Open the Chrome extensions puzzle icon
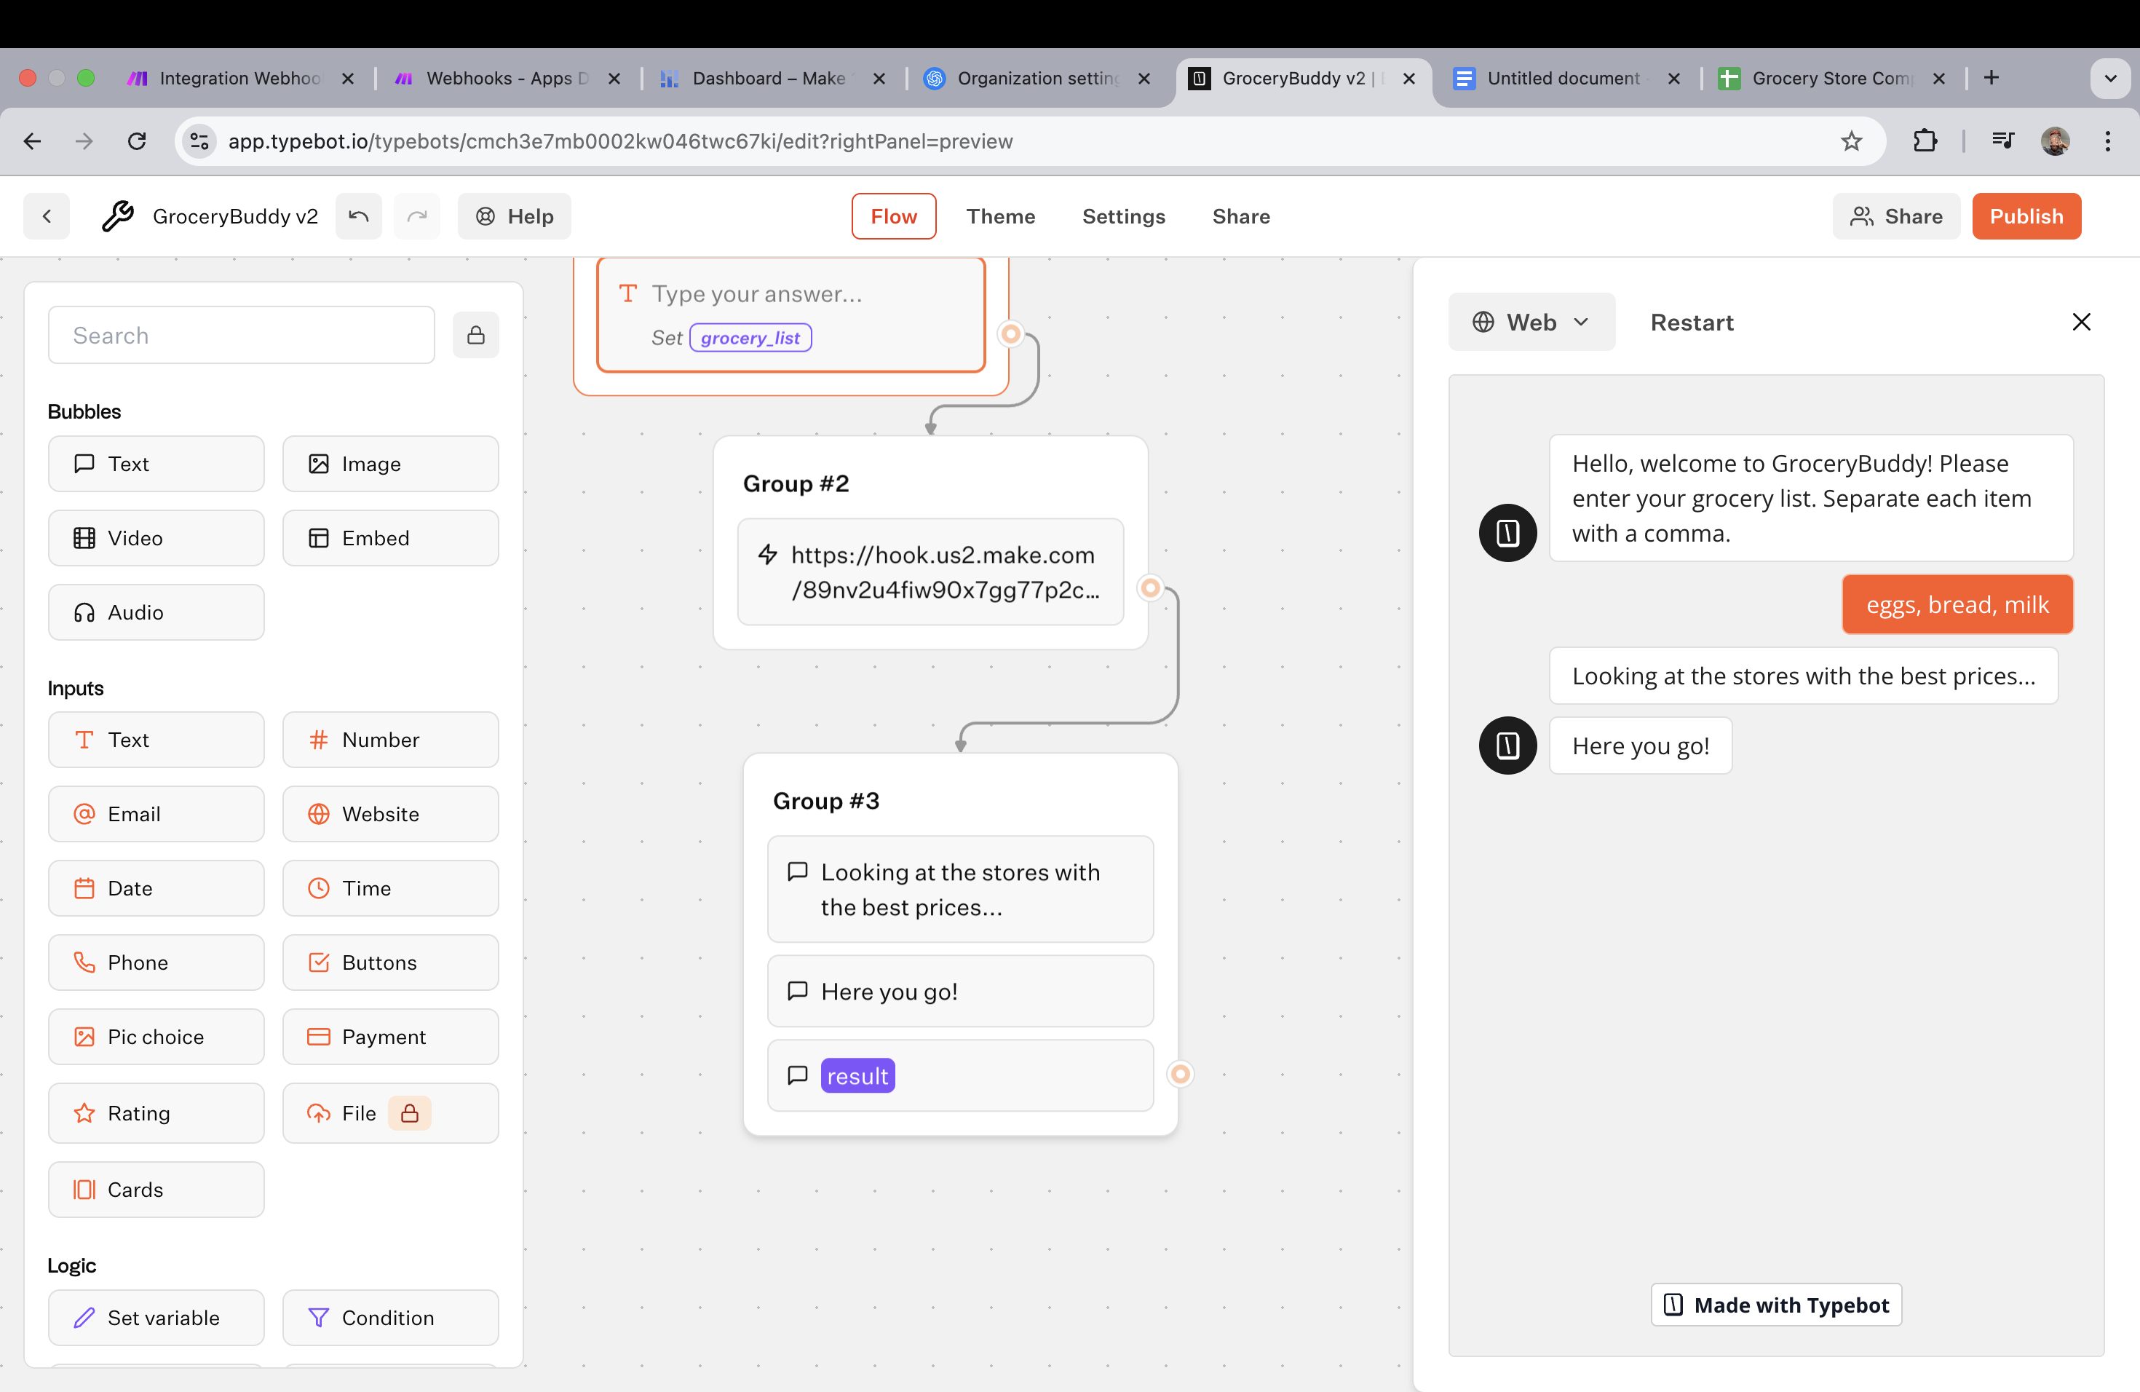Screen dimensions: 2140x1392 pos(1925,141)
